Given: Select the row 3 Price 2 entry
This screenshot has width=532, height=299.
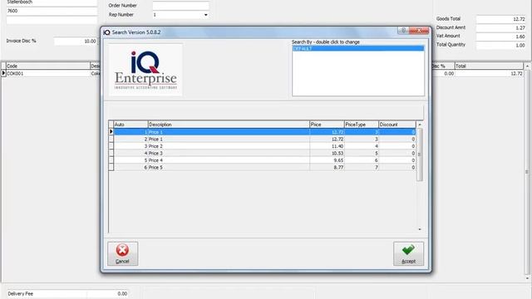Looking at the screenshot, I should [x=264, y=146].
